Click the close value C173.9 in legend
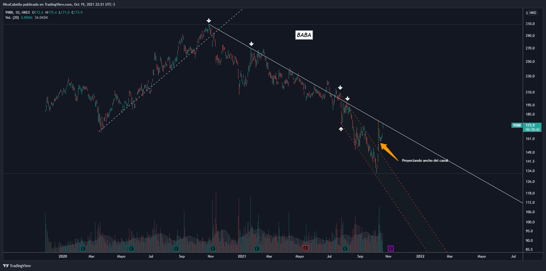The width and height of the screenshot is (546, 271). point(77,13)
